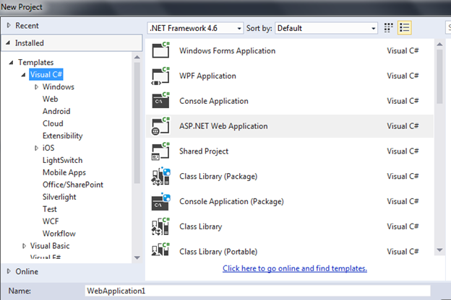Select the Silverlight template category
Screen dimensions: 451x300
pos(59,197)
